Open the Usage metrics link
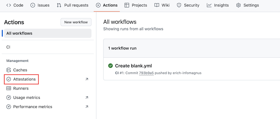 pyautogui.click(x=27, y=97)
